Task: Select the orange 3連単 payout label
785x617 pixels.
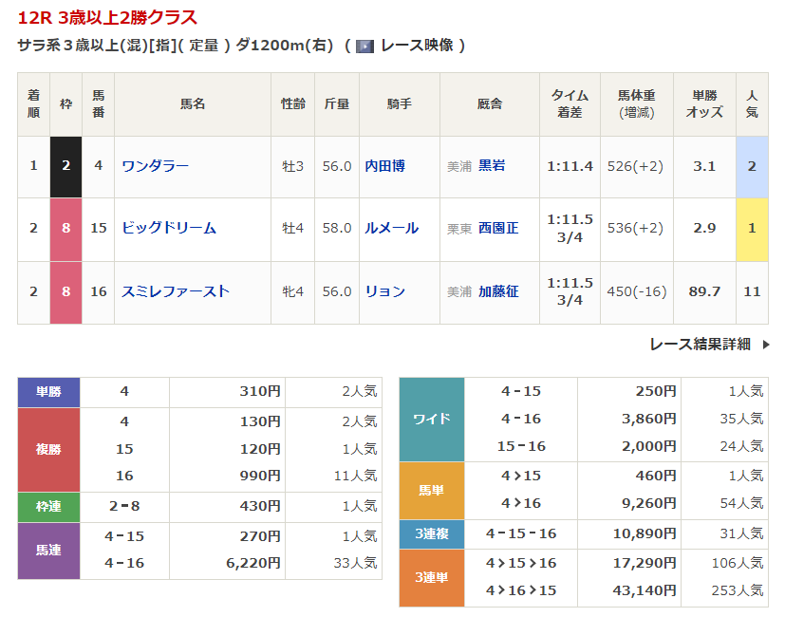Action: 432,577
